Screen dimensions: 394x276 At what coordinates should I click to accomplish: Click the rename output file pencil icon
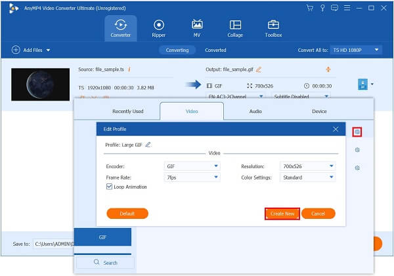259,70
